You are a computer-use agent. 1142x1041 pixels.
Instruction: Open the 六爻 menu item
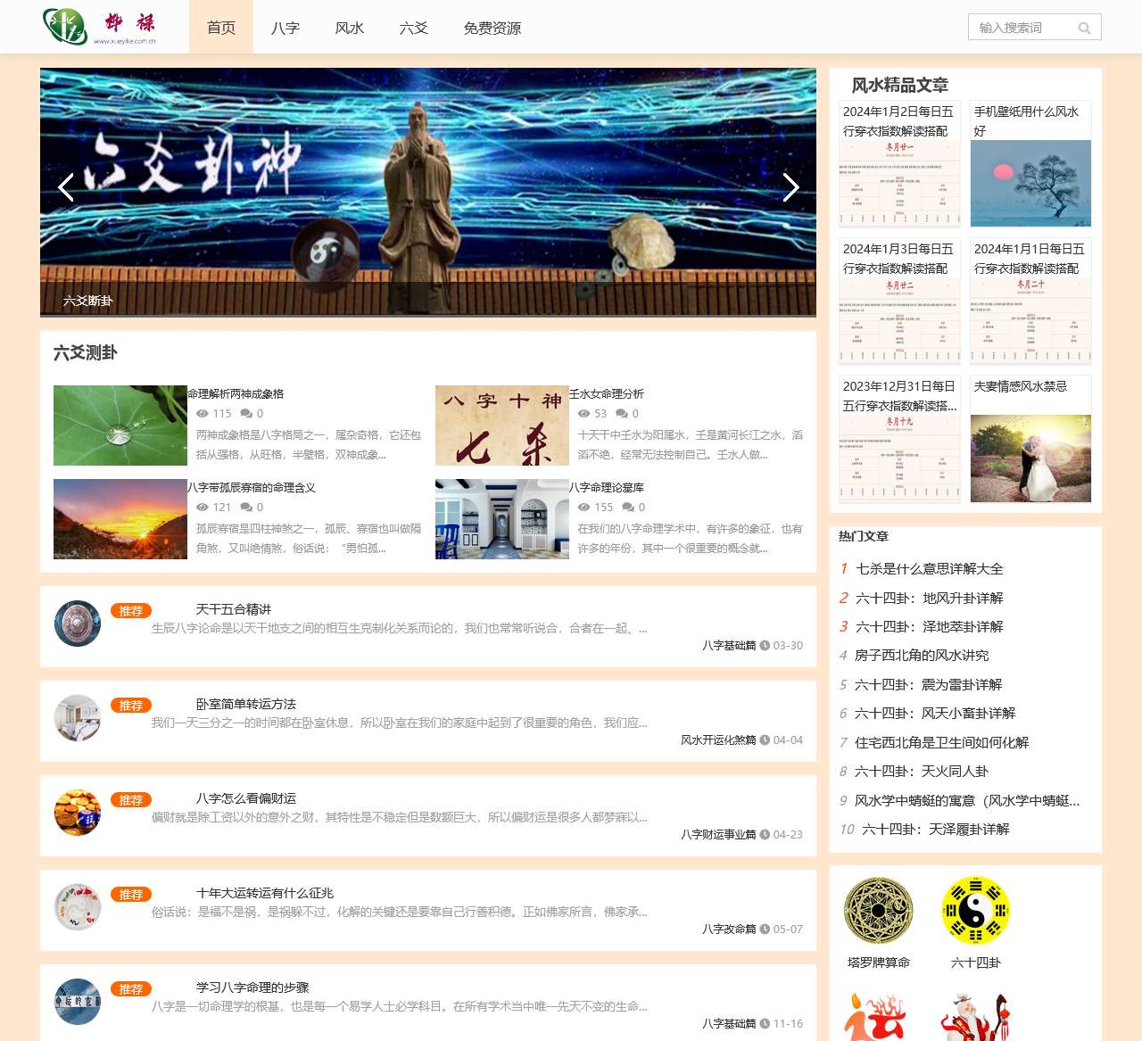(x=414, y=27)
